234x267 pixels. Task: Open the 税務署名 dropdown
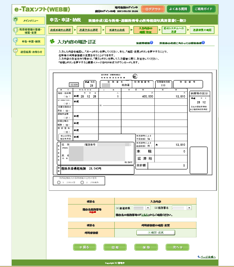pos(182,208)
